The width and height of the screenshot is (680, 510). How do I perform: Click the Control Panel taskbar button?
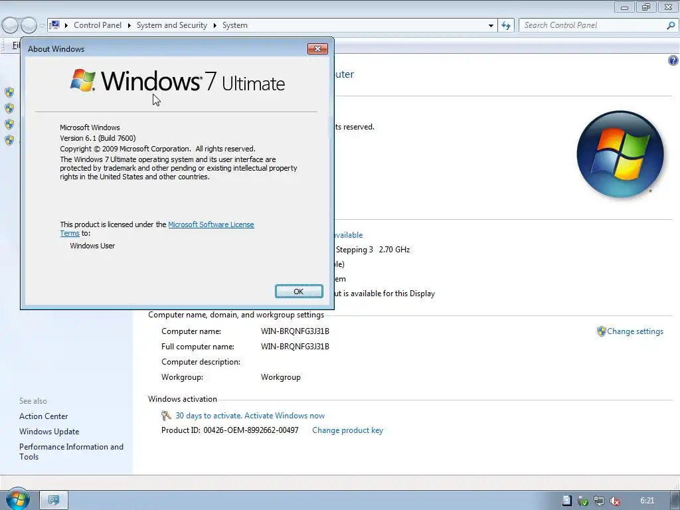[x=54, y=501]
